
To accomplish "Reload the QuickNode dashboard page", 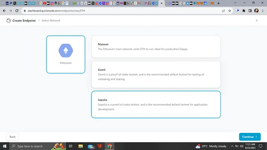I will coord(17,11).
